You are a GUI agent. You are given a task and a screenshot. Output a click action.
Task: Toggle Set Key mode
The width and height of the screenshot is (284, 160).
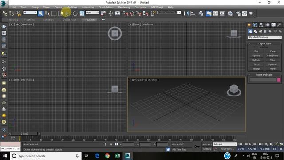[x=207, y=149]
